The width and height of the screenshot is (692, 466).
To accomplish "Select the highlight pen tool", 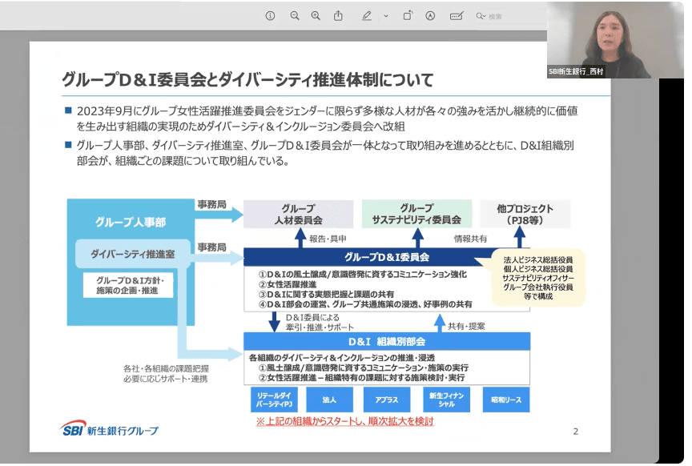I will [x=367, y=15].
